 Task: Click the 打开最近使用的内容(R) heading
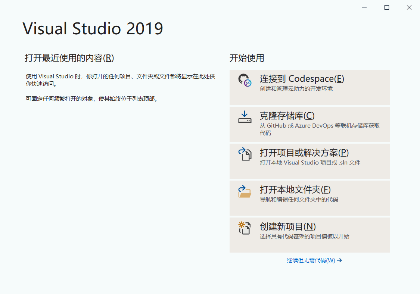click(69, 58)
